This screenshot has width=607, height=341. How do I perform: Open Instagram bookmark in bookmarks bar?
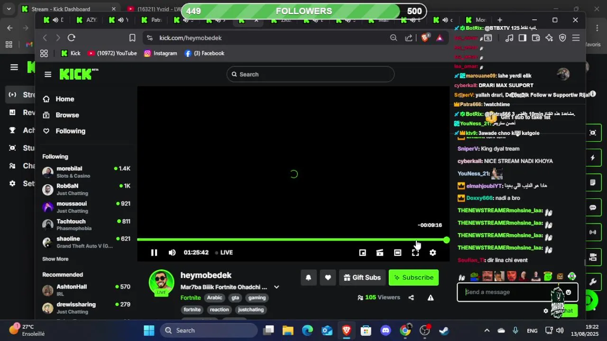(160, 54)
